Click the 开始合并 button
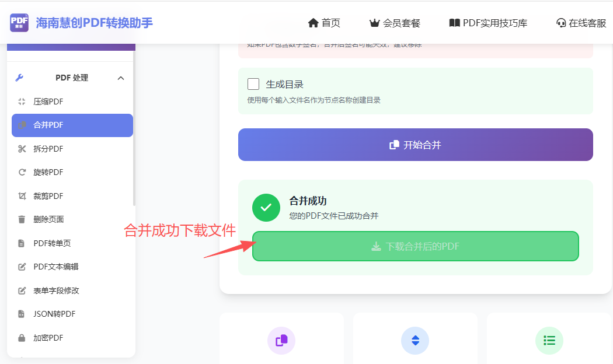The image size is (613, 364). pyautogui.click(x=416, y=145)
